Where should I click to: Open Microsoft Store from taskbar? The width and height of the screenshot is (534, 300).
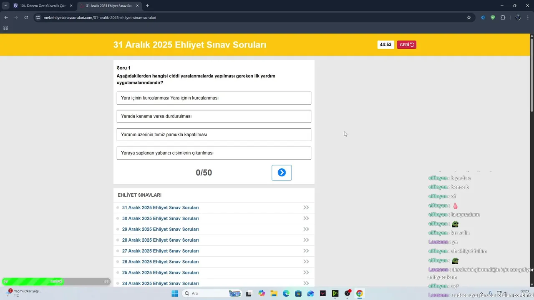pos(298,293)
